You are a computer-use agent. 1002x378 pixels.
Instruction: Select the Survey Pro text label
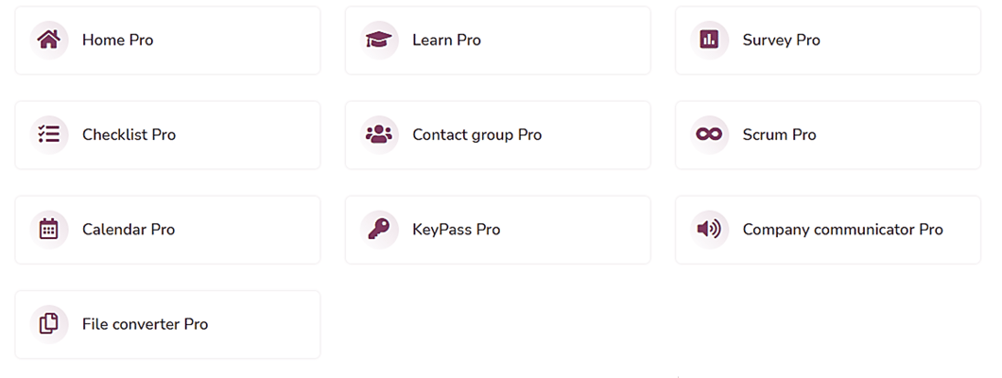(x=781, y=41)
